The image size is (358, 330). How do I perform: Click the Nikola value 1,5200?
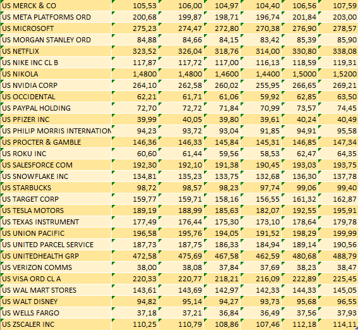tap(338, 74)
